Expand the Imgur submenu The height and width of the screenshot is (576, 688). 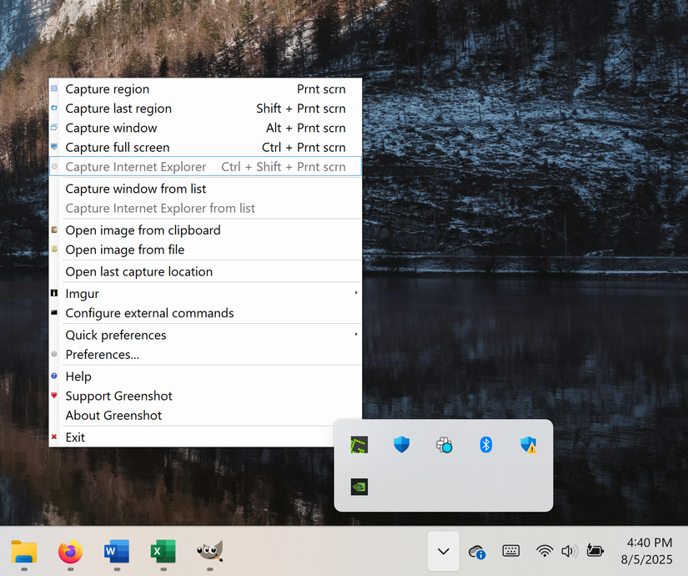tap(83, 293)
